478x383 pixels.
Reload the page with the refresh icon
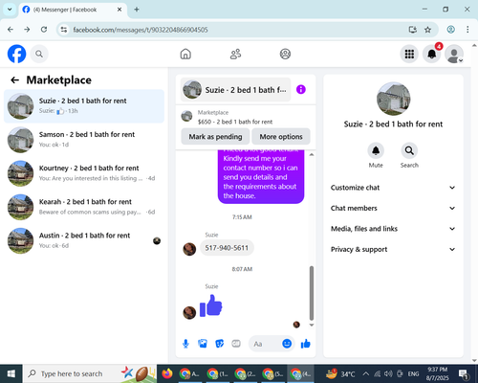click(44, 30)
